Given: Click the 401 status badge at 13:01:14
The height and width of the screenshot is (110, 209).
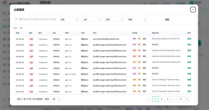Looking at the screenshot, I should (x=134, y=62).
